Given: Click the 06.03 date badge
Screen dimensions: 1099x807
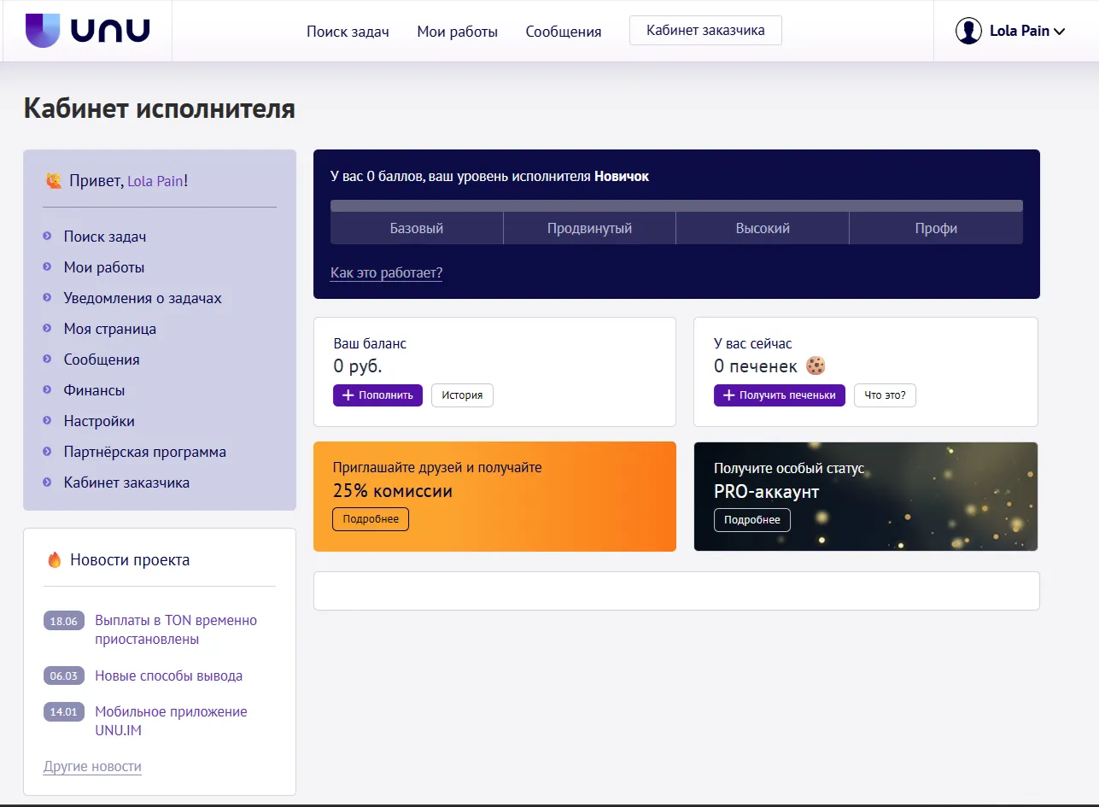Looking at the screenshot, I should (64, 675).
